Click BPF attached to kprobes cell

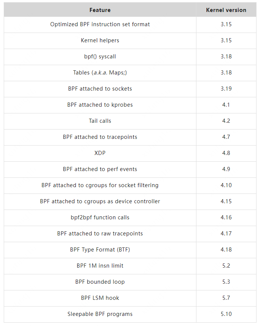pos(100,105)
